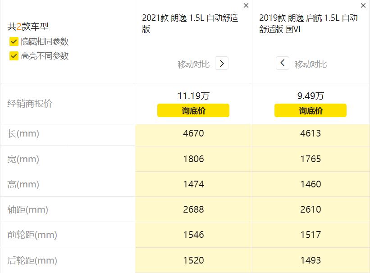Select the wheelbase value 2688
The width and height of the screenshot is (370, 273).
point(193,209)
